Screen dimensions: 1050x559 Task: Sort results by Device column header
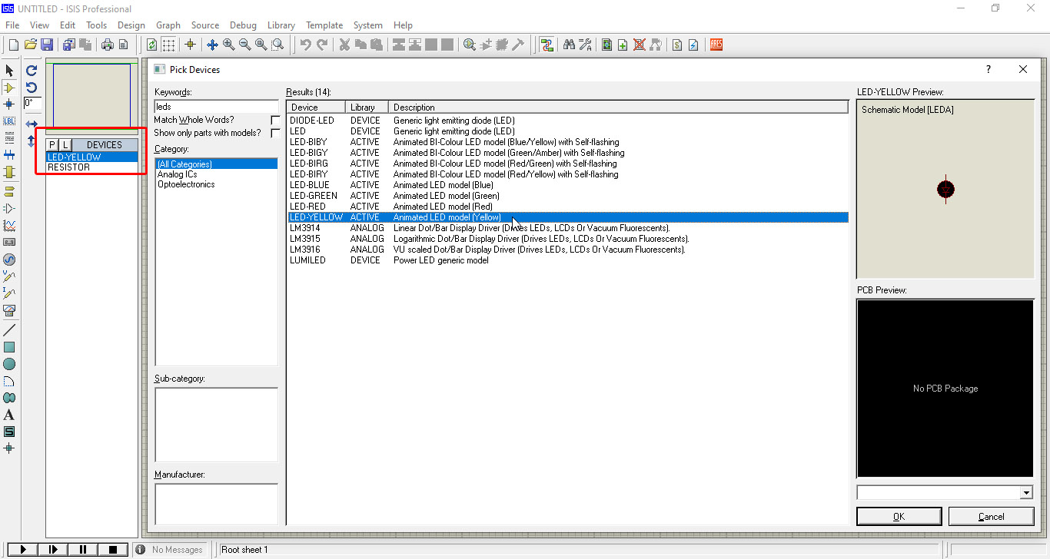click(315, 107)
